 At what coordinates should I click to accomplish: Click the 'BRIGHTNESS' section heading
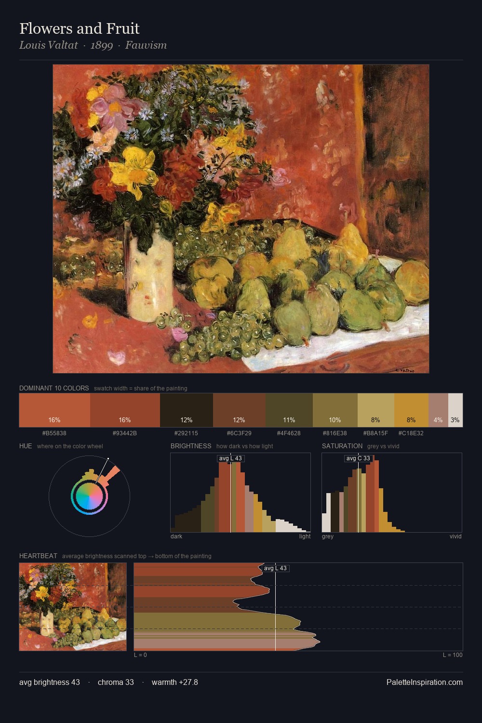click(x=191, y=446)
